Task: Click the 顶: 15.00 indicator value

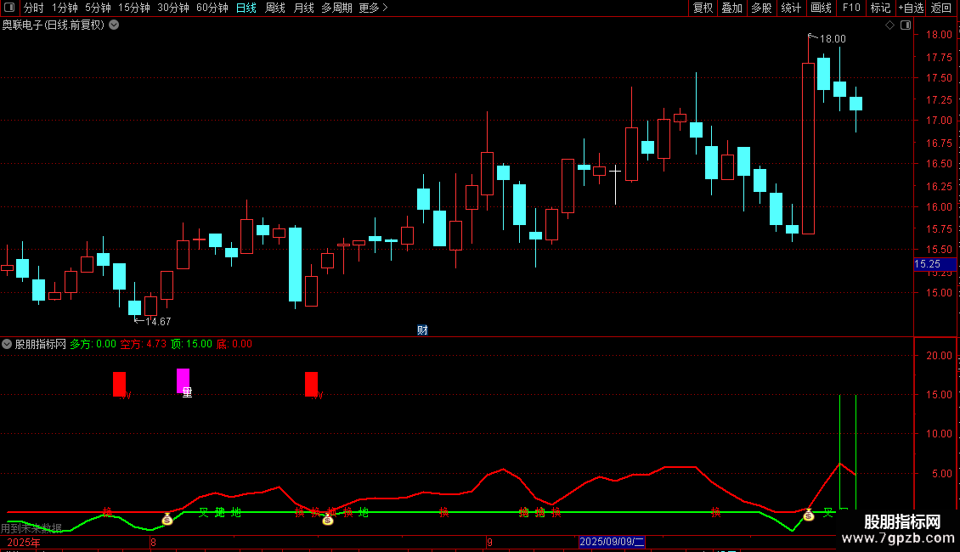Action: point(192,344)
